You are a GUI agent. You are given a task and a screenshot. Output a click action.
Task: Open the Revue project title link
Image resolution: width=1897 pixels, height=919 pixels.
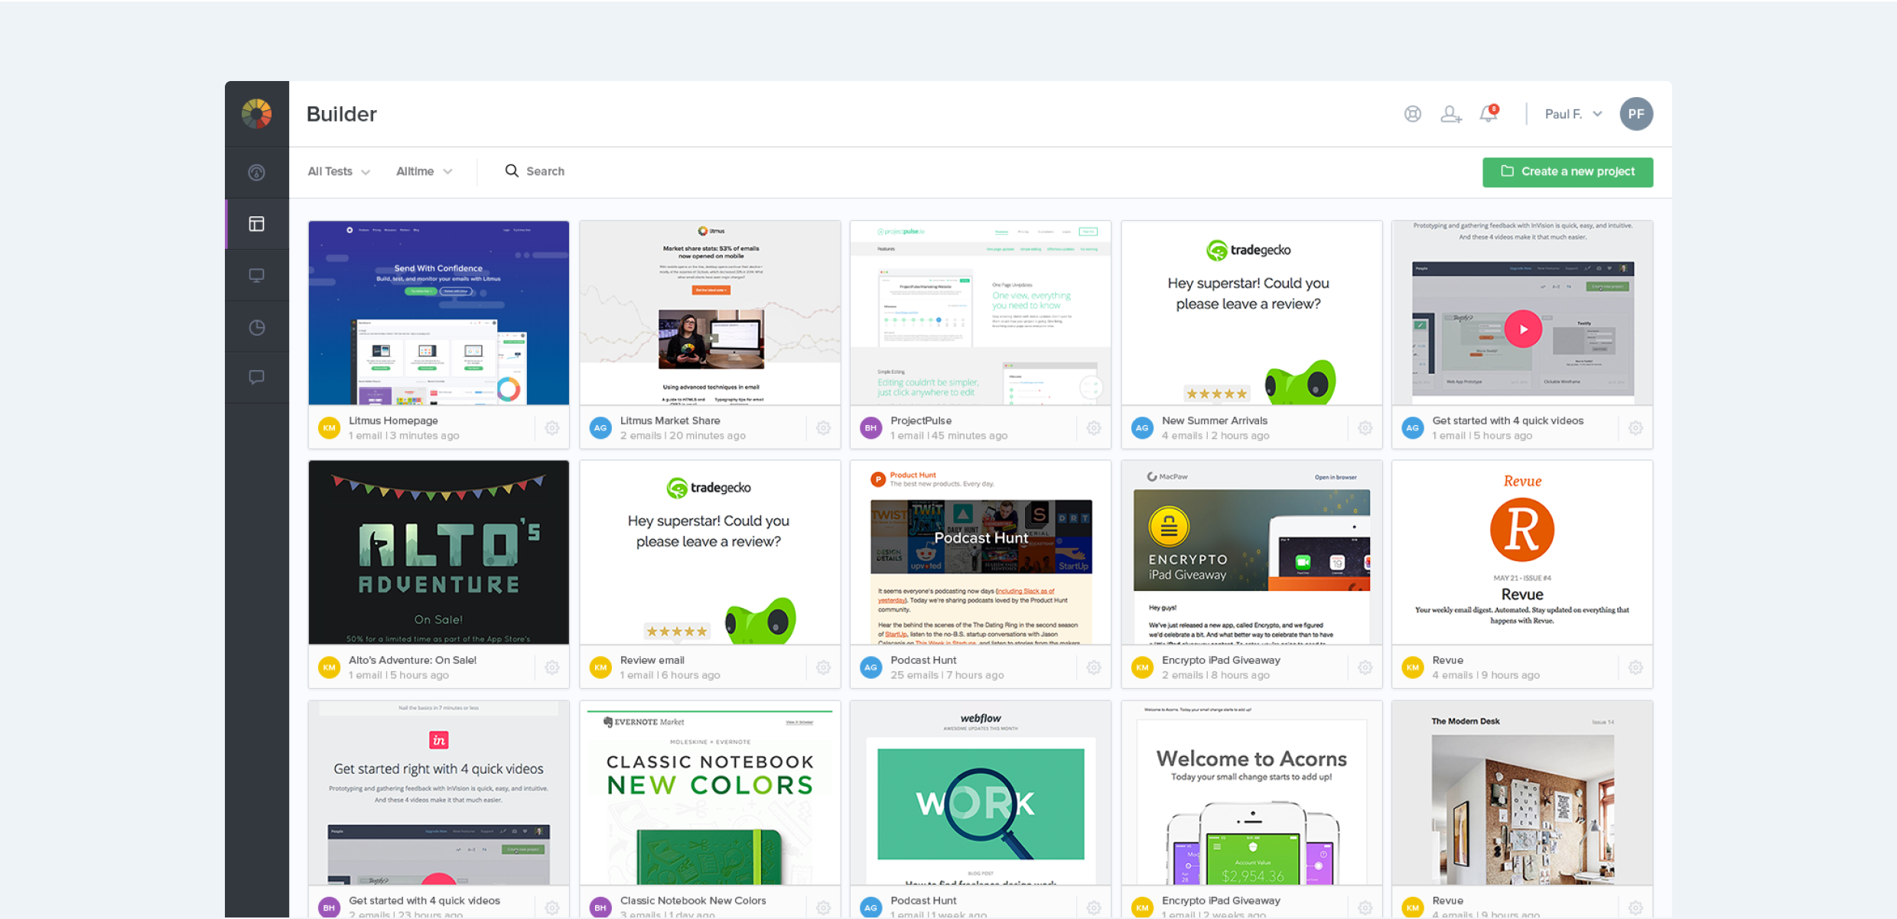pyautogui.click(x=1447, y=660)
